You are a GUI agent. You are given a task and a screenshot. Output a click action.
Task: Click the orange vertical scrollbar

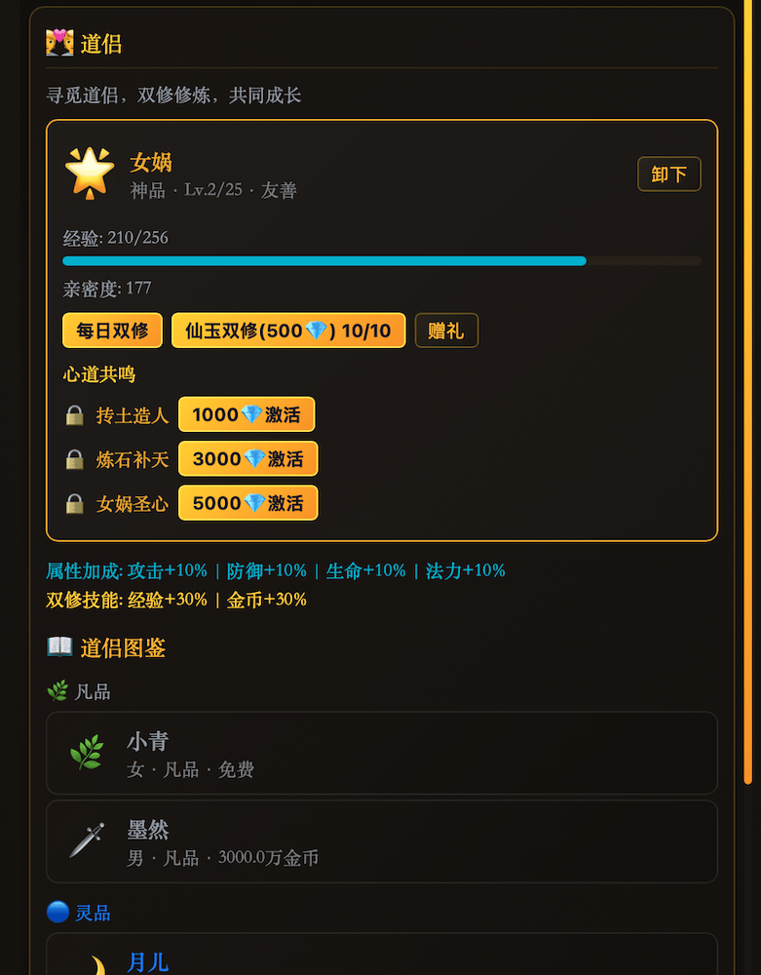click(748, 390)
